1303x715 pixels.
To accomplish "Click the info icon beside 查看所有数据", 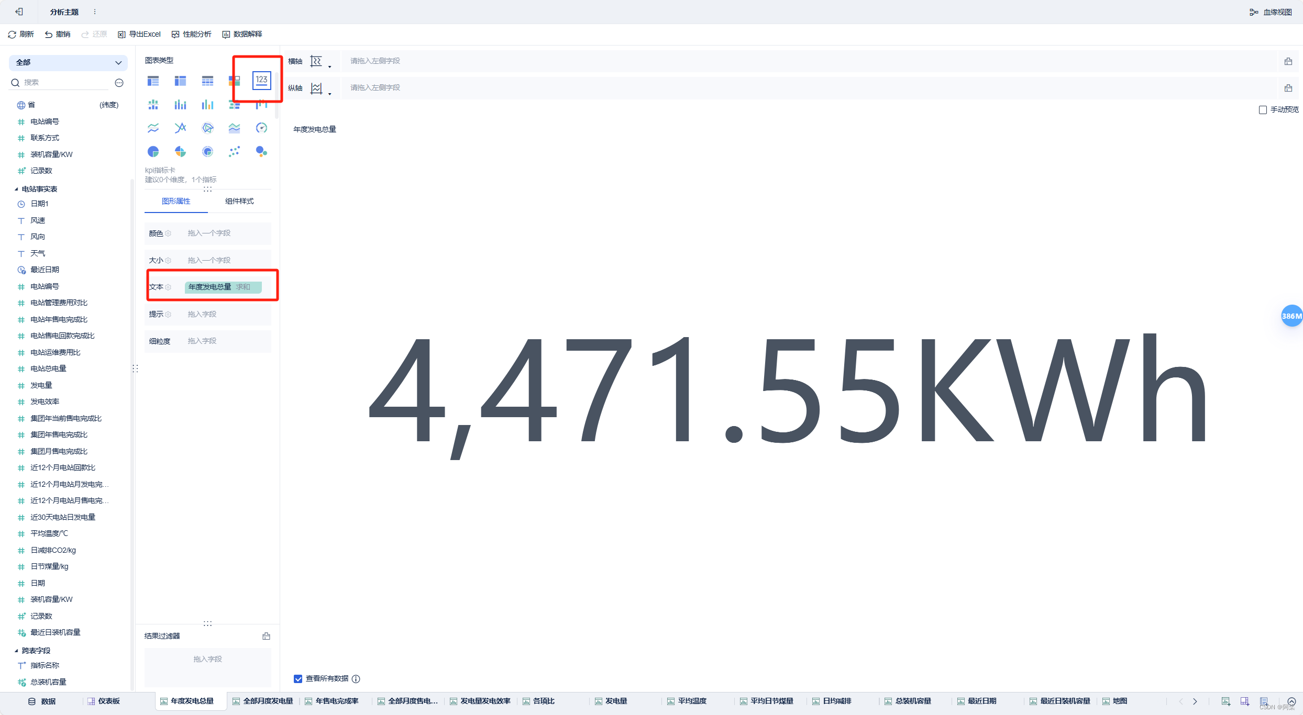I will [356, 679].
